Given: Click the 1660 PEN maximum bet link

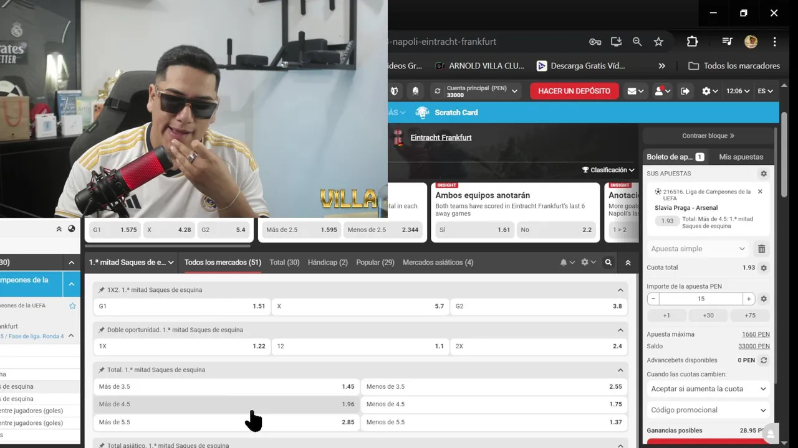Looking at the screenshot, I should 756,334.
